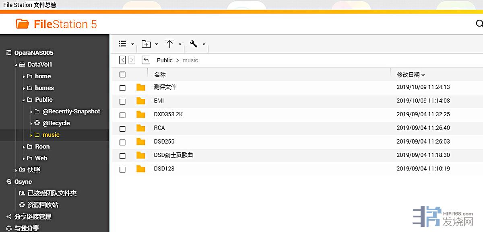
Task: Click Public in the breadcrumb path
Action: coord(165,60)
